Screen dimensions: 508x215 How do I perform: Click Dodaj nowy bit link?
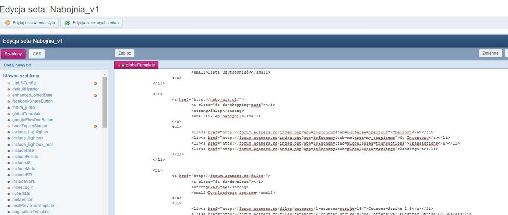point(18,65)
